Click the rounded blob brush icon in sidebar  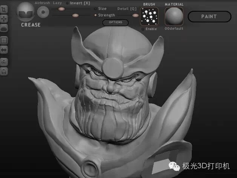tap(4, 28)
